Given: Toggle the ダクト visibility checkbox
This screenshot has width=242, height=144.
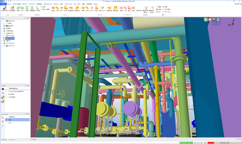Looking at the screenshot, I should (x=5, y=41).
